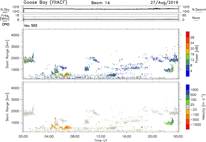
Task: Select the "Freq. [MHz]" label
Action: [x=5, y=17]
